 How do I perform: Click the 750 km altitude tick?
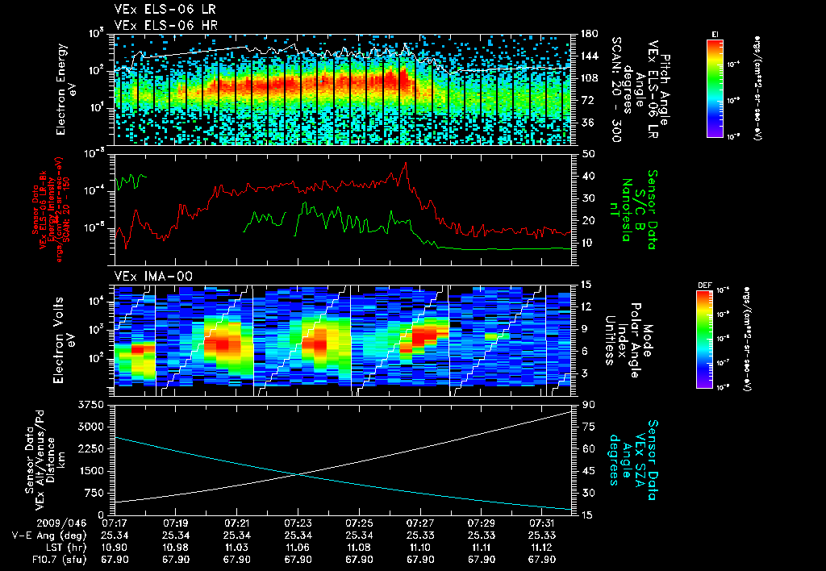point(94,493)
